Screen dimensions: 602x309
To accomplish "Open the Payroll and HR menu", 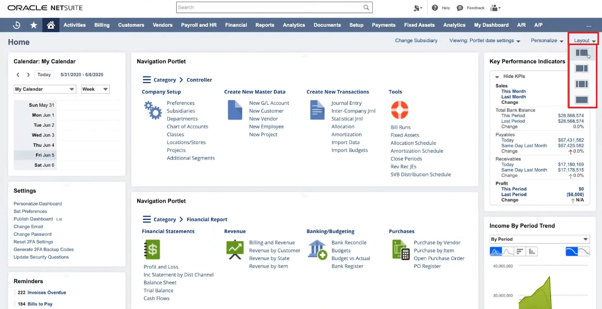I will tap(198, 24).
